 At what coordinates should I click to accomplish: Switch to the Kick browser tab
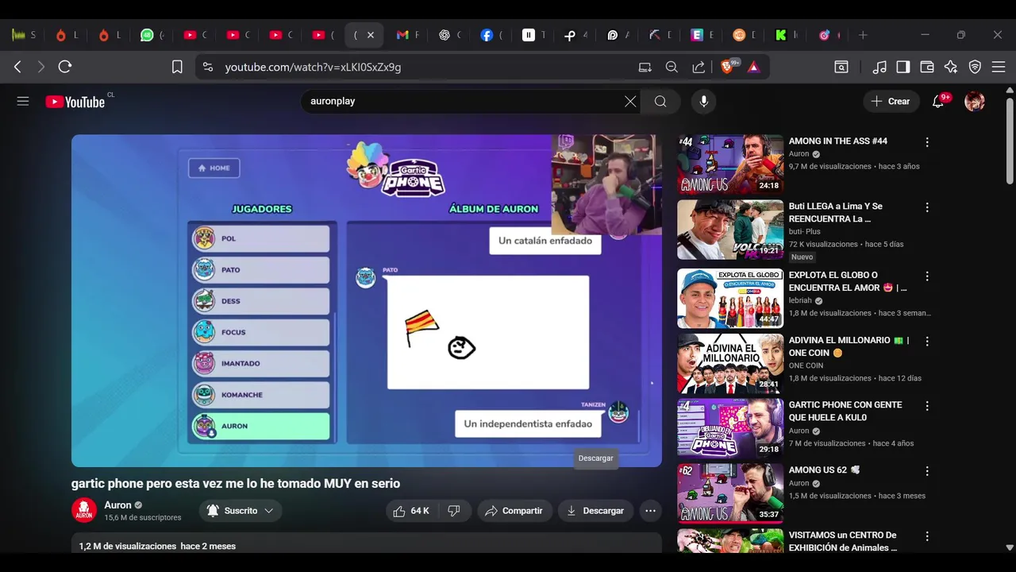point(781,35)
